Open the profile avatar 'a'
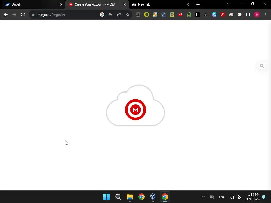Image resolution: width=271 pixels, height=203 pixels. click(257, 15)
